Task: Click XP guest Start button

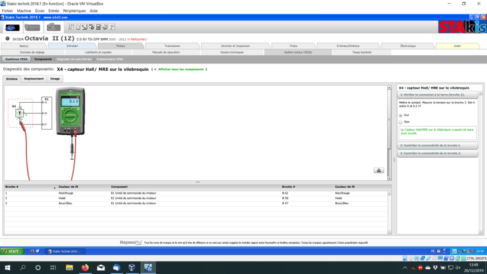Action: (x=12, y=251)
